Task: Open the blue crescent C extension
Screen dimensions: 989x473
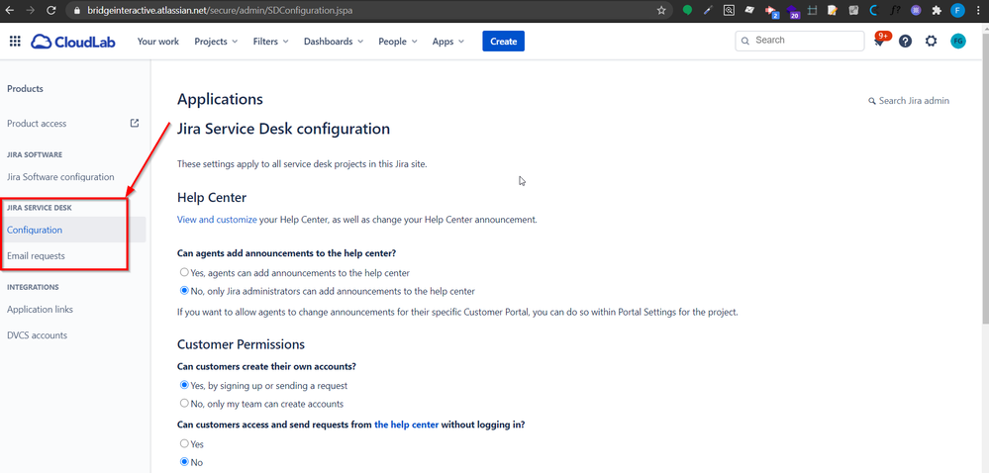Action: point(874,10)
